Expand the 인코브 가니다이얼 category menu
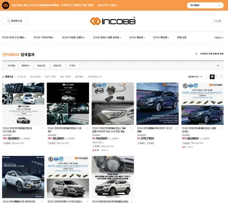Screen dimensions: 228x203 [x=44, y=37]
